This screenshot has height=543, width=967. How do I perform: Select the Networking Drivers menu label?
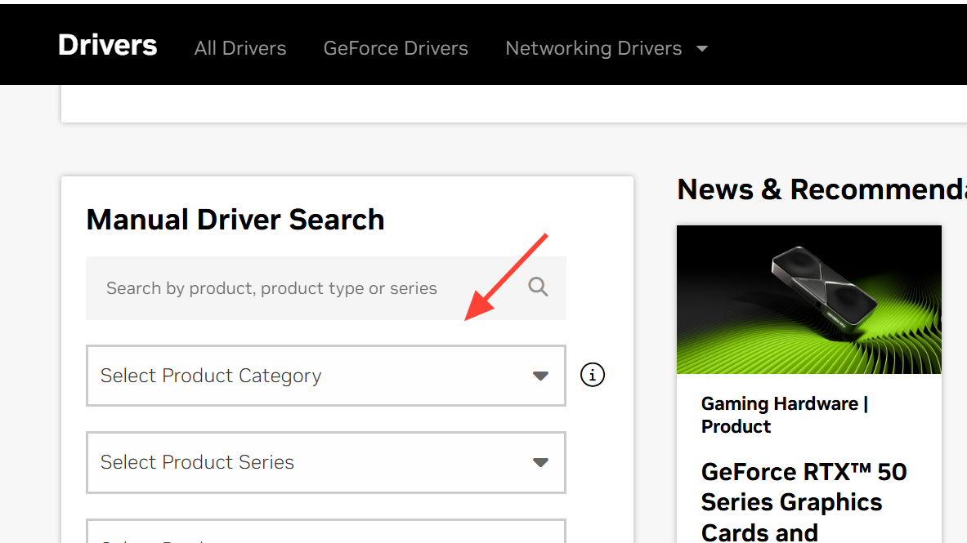pos(593,48)
